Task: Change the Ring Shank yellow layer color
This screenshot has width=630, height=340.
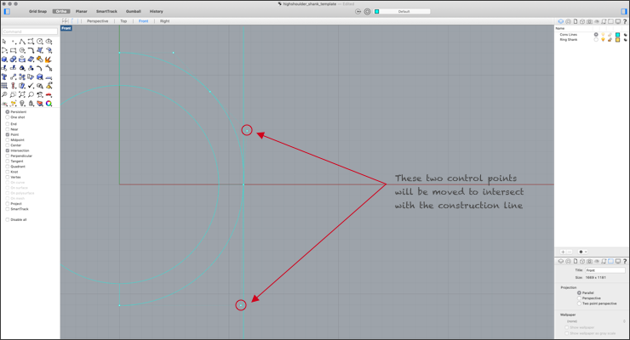Action: coord(617,40)
